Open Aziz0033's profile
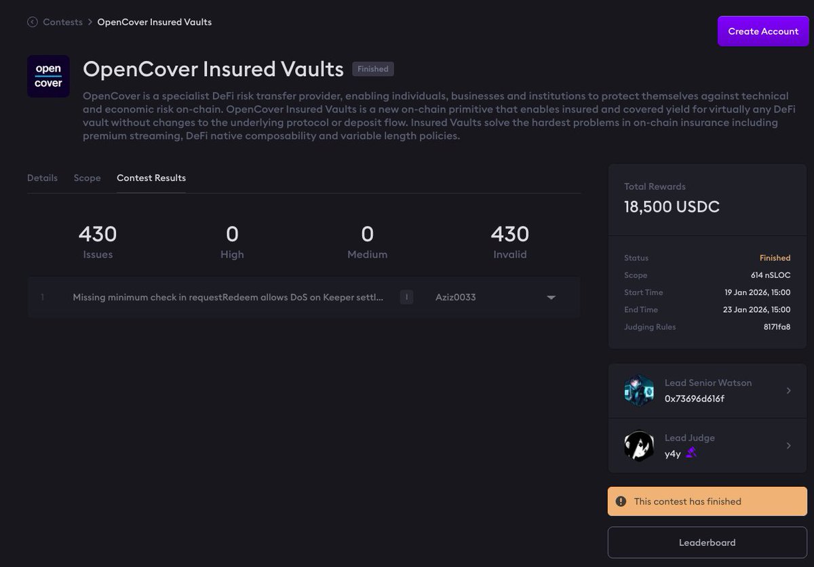The width and height of the screenshot is (814, 567). (x=455, y=296)
